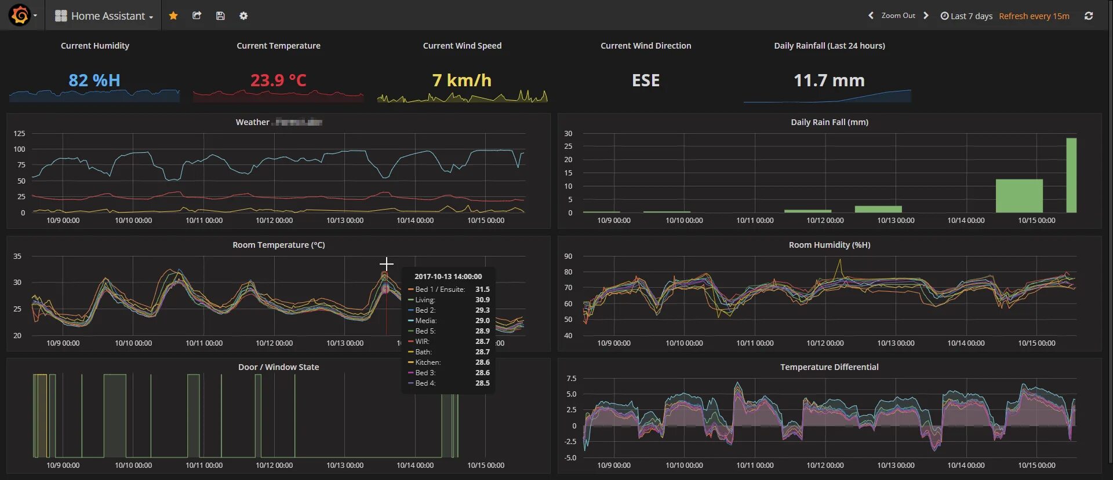Open the Home Assistant dashboard picker

104,16
